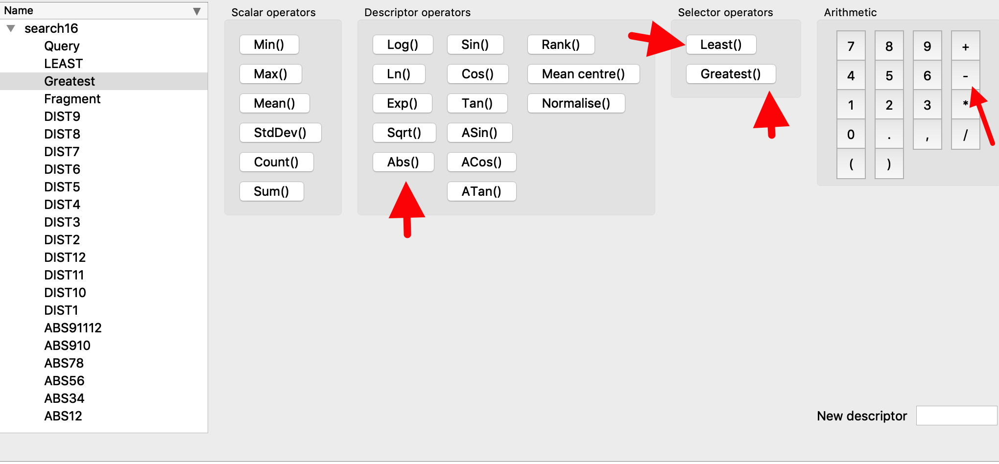Image resolution: width=999 pixels, height=464 pixels.
Task: Select the DIST12 descriptor
Action: point(65,257)
